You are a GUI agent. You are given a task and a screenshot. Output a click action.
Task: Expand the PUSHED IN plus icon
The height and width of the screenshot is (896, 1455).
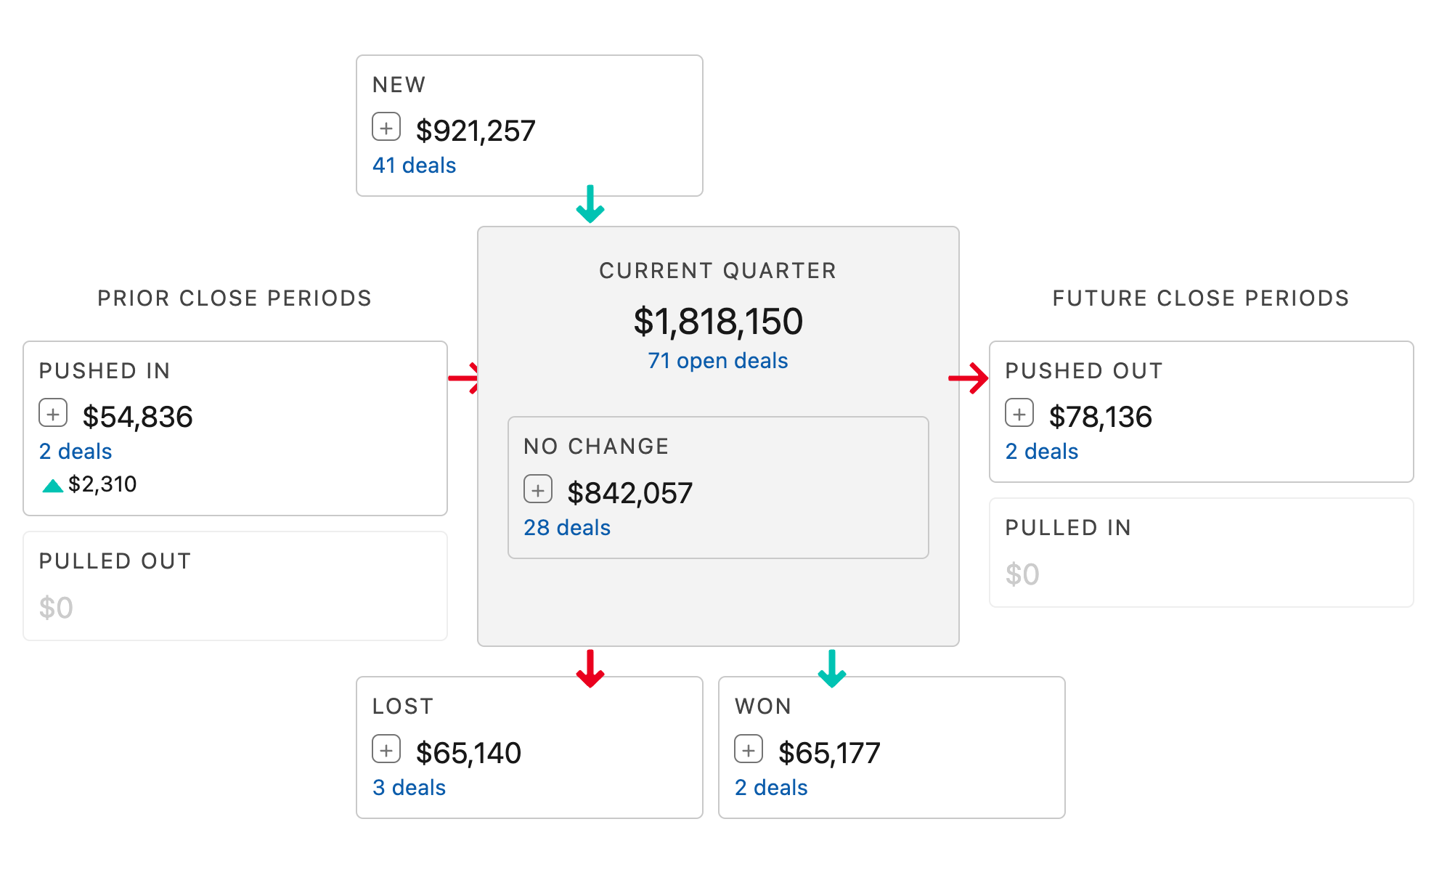click(53, 413)
